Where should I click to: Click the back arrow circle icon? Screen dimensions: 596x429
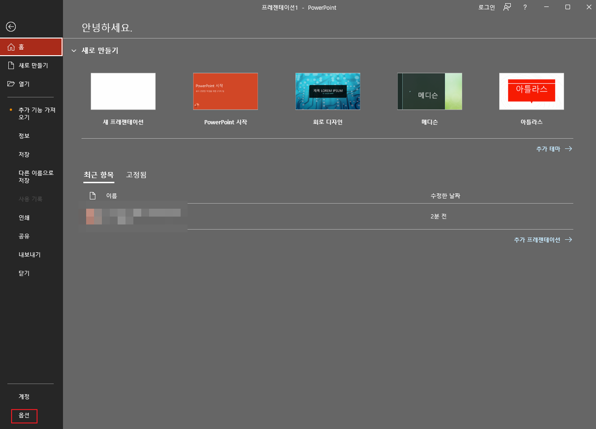11,27
